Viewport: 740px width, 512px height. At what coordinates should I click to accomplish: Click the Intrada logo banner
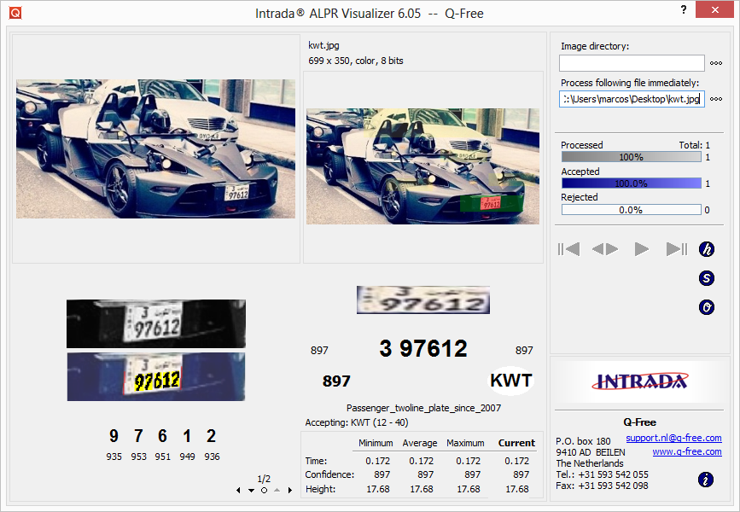click(639, 381)
